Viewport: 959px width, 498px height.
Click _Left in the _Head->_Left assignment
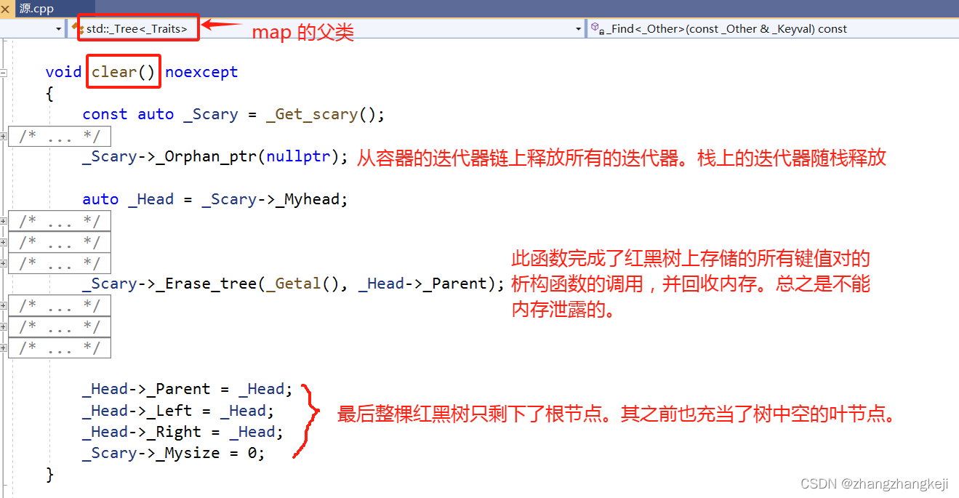point(169,411)
